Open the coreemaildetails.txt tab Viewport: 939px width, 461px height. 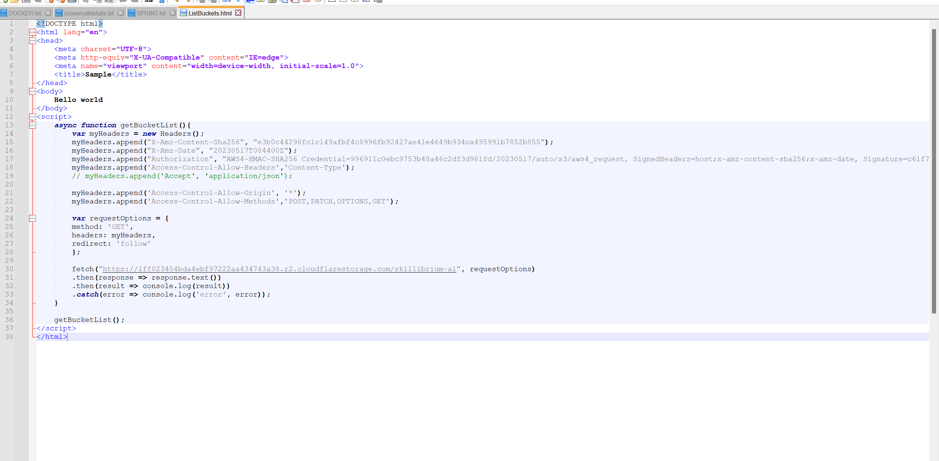point(88,13)
